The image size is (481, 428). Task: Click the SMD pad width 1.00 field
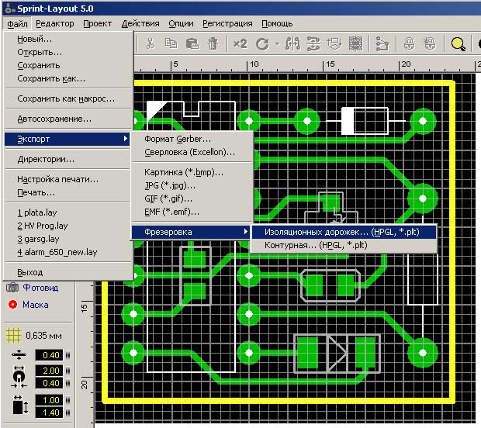pyautogui.click(x=50, y=400)
